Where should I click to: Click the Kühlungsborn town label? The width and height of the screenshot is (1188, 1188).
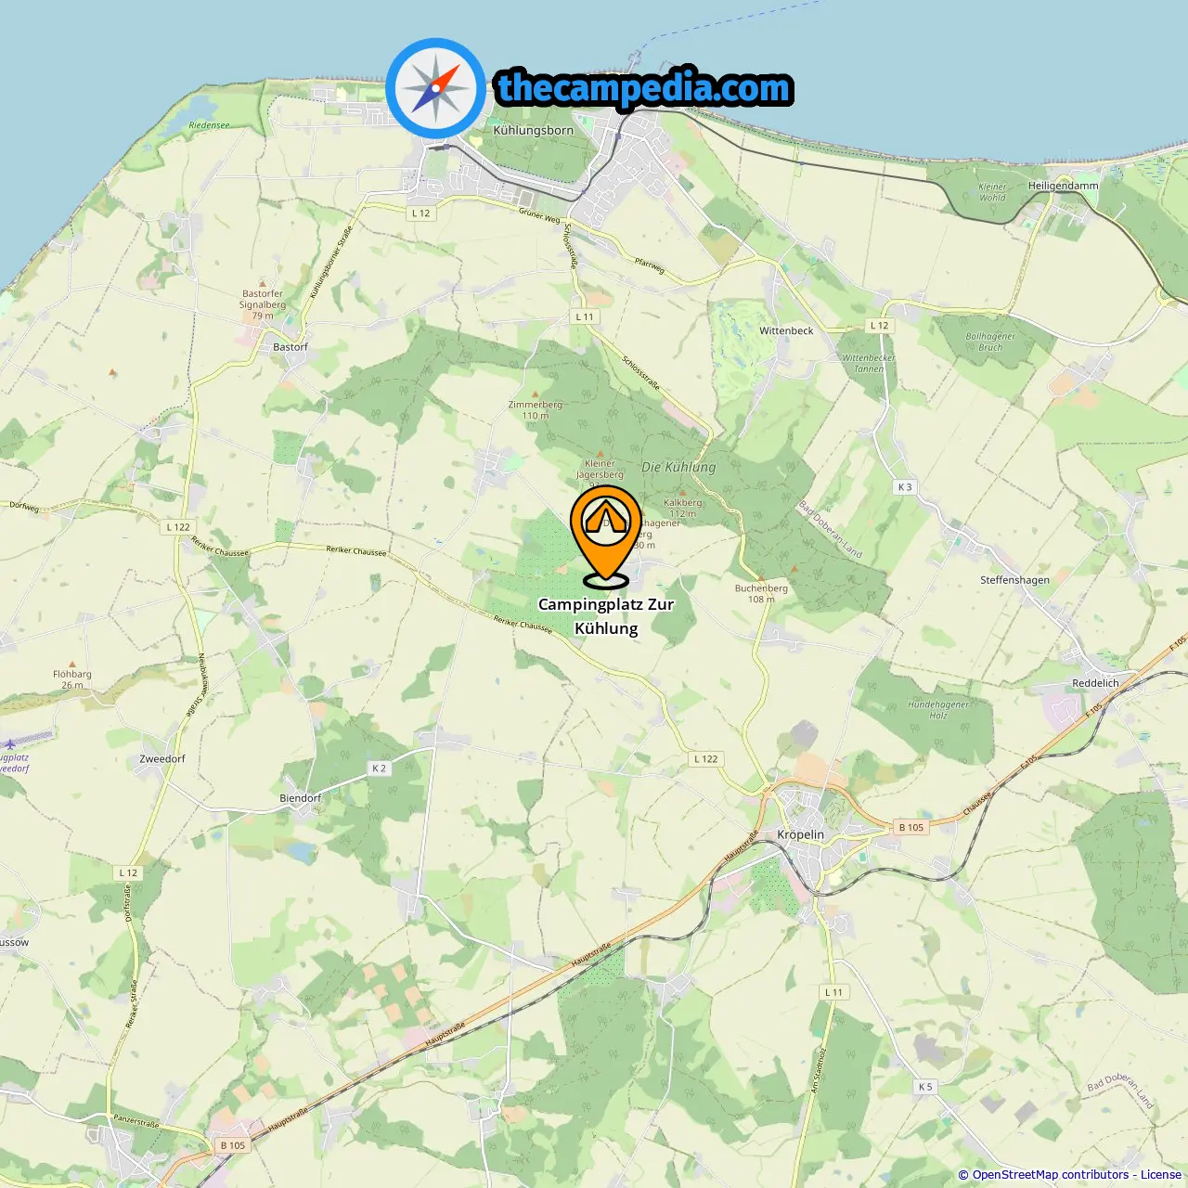point(534,130)
